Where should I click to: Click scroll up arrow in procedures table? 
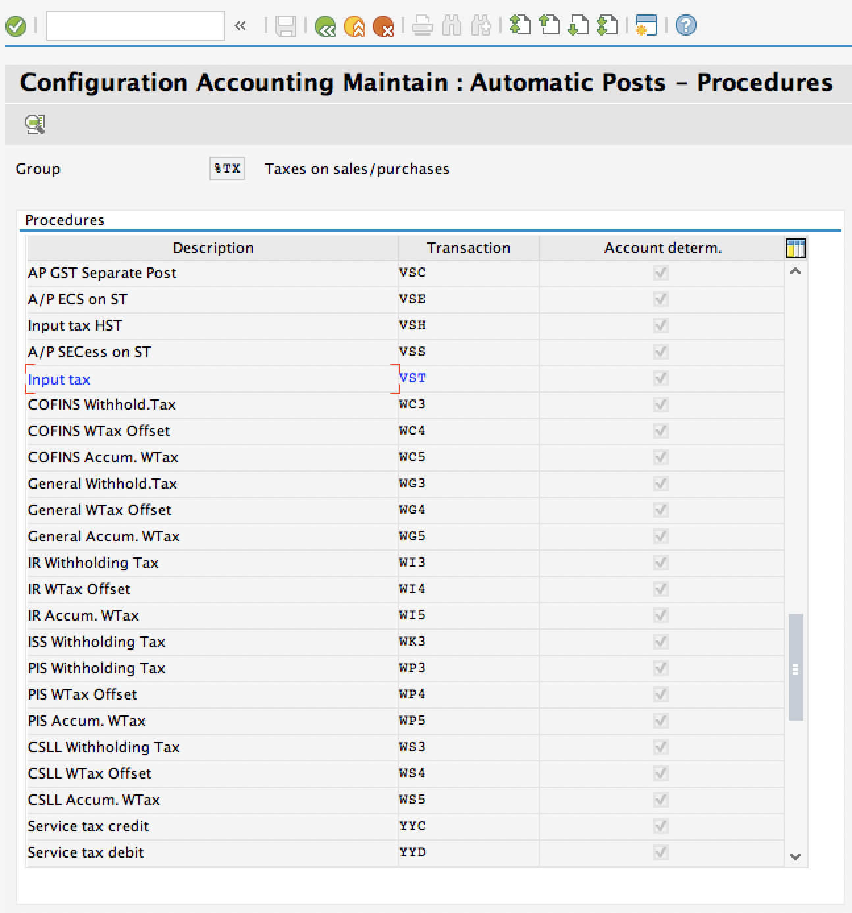[795, 271]
